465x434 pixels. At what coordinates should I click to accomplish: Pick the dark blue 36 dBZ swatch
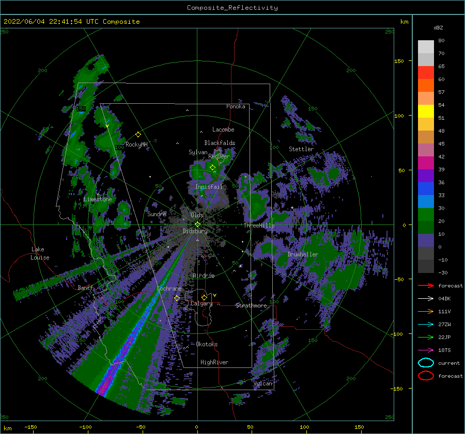(426, 188)
